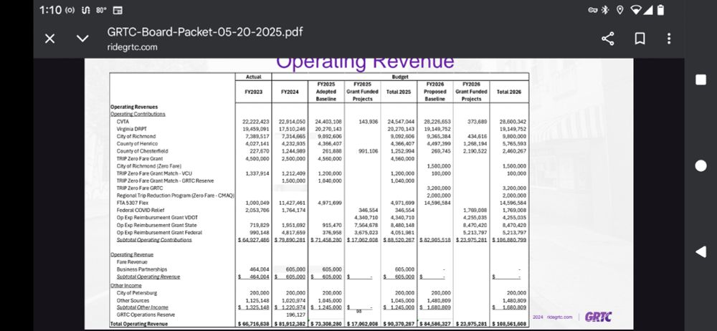Tap the Operating Contributions section heading
This screenshot has height=331, width=717.
click(138, 114)
